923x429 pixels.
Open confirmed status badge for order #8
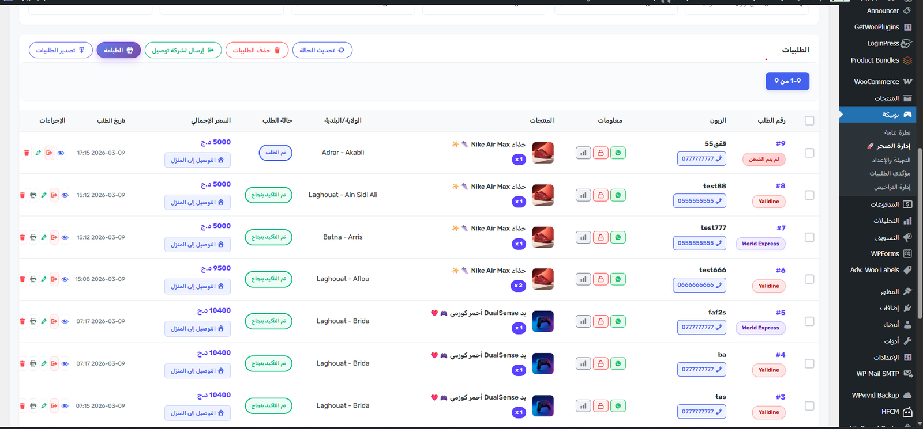pos(269,195)
